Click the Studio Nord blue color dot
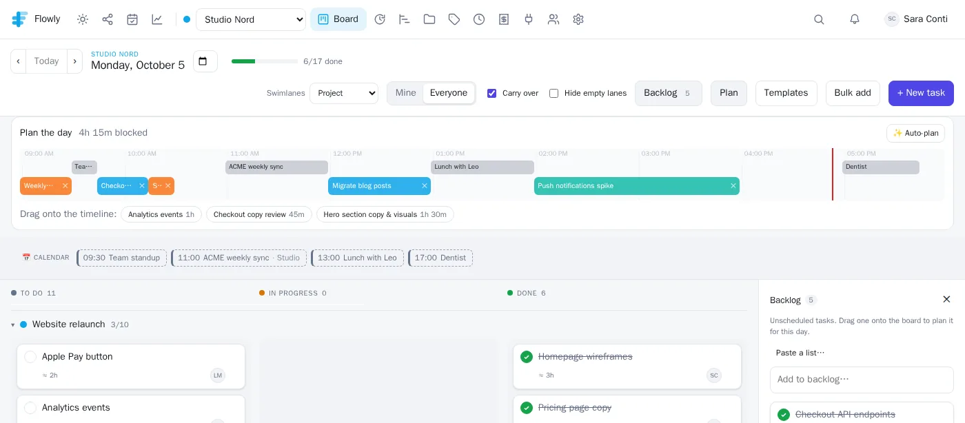Image resolution: width=965 pixels, height=423 pixels. click(x=187, y=19)
